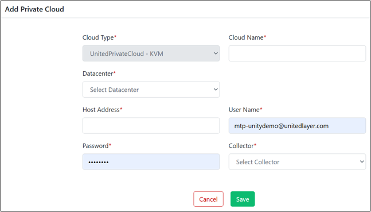
Task: Click the Cloud Name label
Action: [x=248, y=37]
